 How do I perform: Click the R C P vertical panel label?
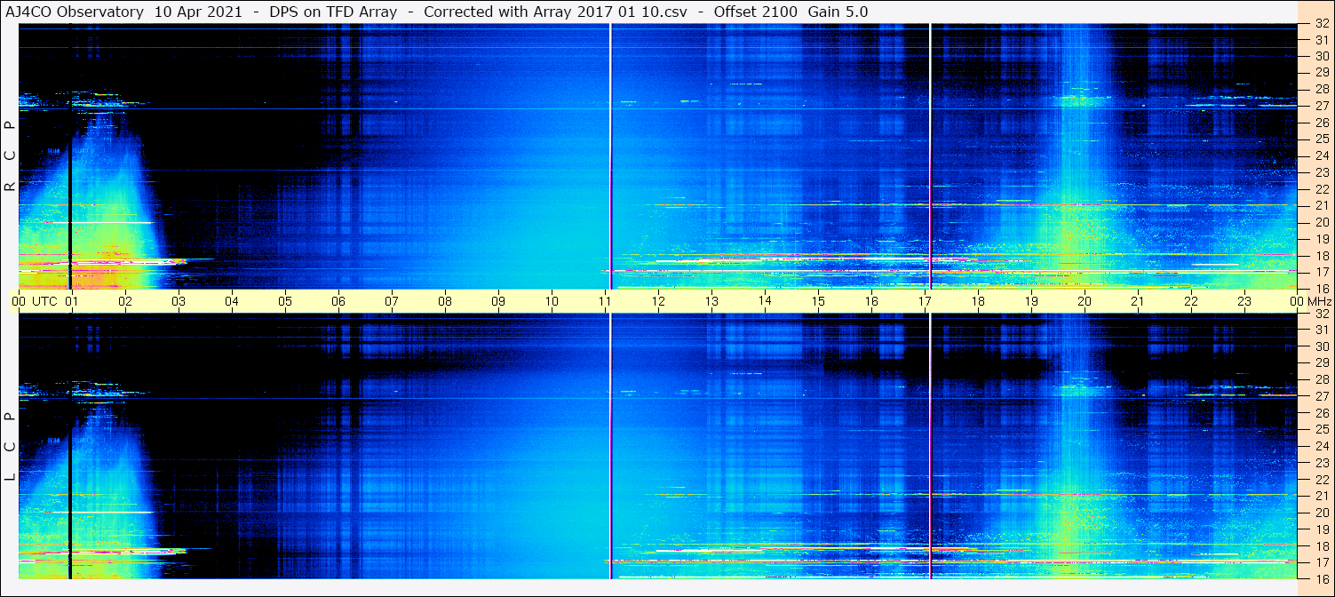coord(10,156)
